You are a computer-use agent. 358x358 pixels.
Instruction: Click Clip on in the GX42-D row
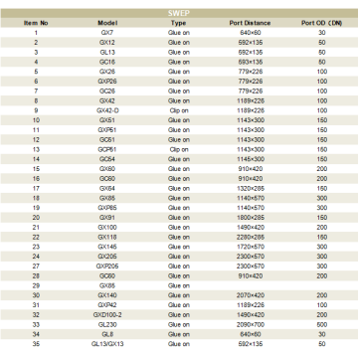[x=179, y=110]
